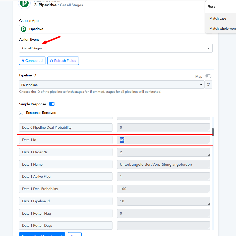
Task: Click the empty Data 1 Rotten Days value
Action: (163, 226)
